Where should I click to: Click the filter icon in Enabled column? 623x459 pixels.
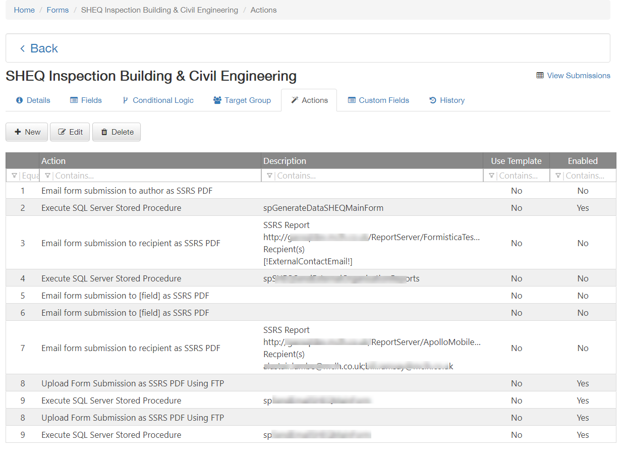(x=558, y=176)
